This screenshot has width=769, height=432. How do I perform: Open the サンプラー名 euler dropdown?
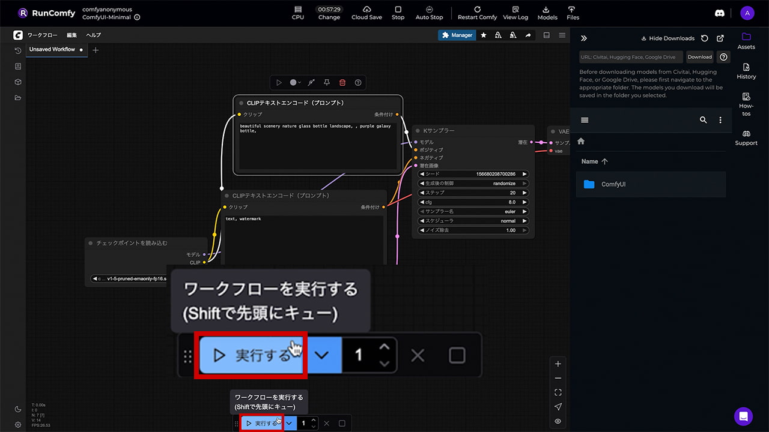tap(473, 212)
